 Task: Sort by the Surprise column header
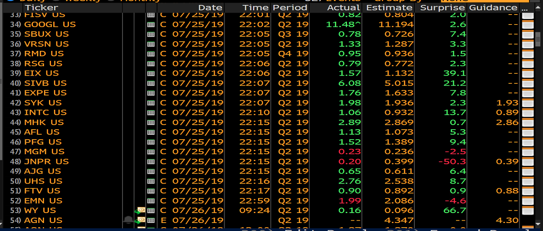442,8
